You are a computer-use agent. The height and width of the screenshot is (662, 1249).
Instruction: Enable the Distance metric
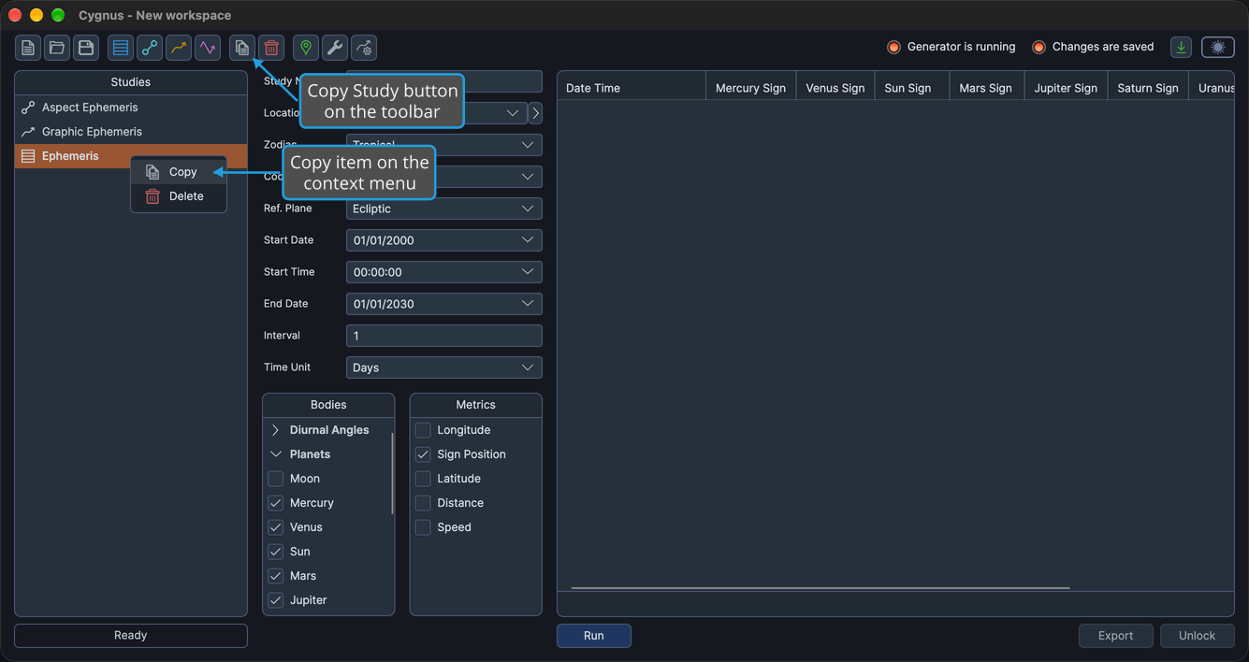pyautogui.click(x=423, y=503)
